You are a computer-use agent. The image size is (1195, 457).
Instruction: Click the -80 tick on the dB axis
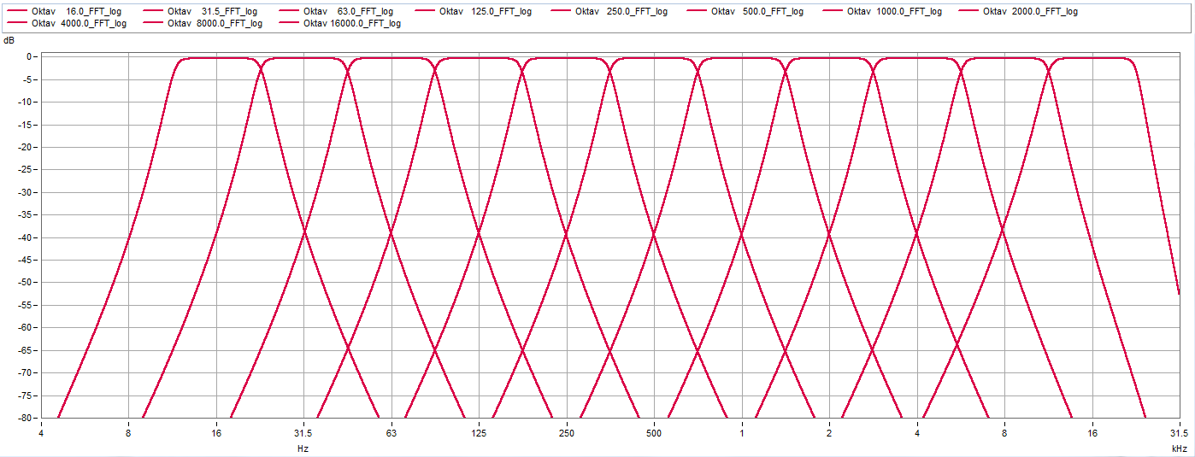tap(25, 419)
